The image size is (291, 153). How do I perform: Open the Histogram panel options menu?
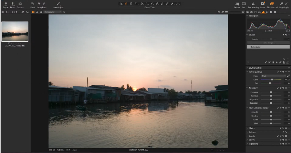(x=288, y=16)
